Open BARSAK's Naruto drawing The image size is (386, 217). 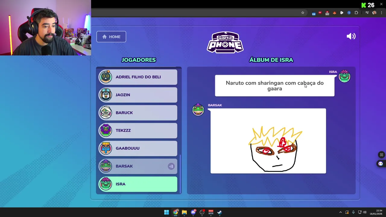click(x=268, y=141)
